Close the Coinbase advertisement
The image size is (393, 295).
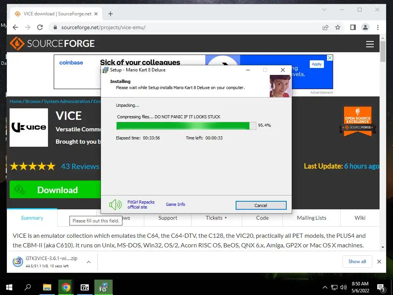(330, 58)
